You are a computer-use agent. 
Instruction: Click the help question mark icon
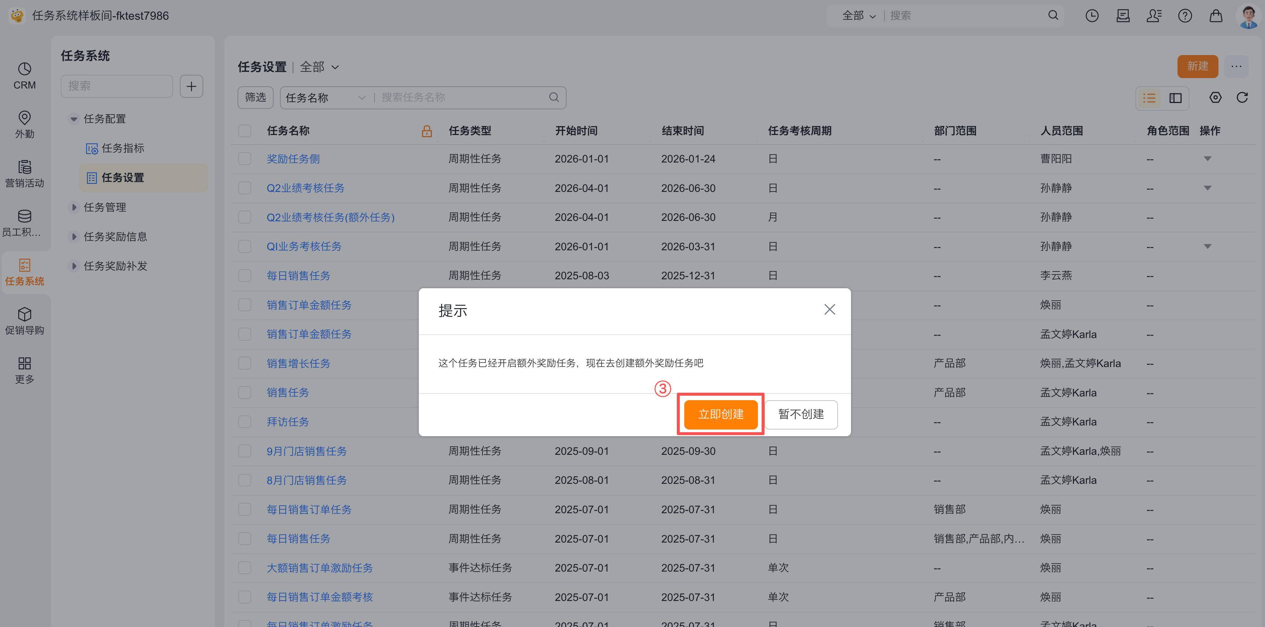pos(1185,16)
